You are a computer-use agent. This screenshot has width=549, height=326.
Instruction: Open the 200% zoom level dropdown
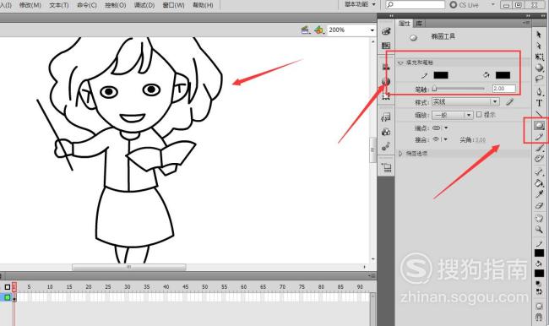tap(351, 30)
